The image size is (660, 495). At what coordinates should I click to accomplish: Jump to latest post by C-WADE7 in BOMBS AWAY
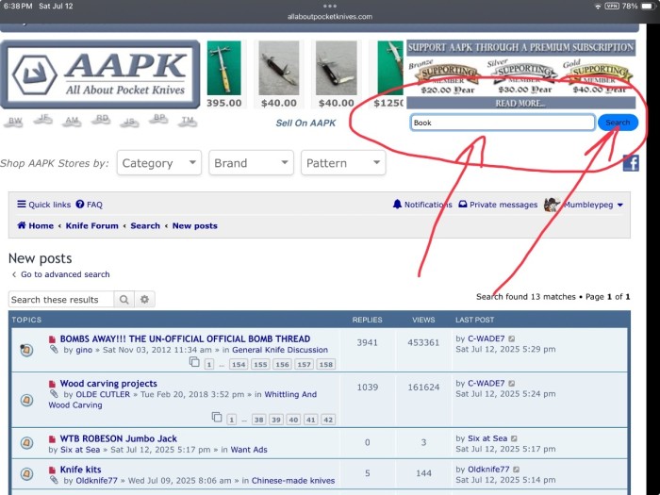point(511,338)
